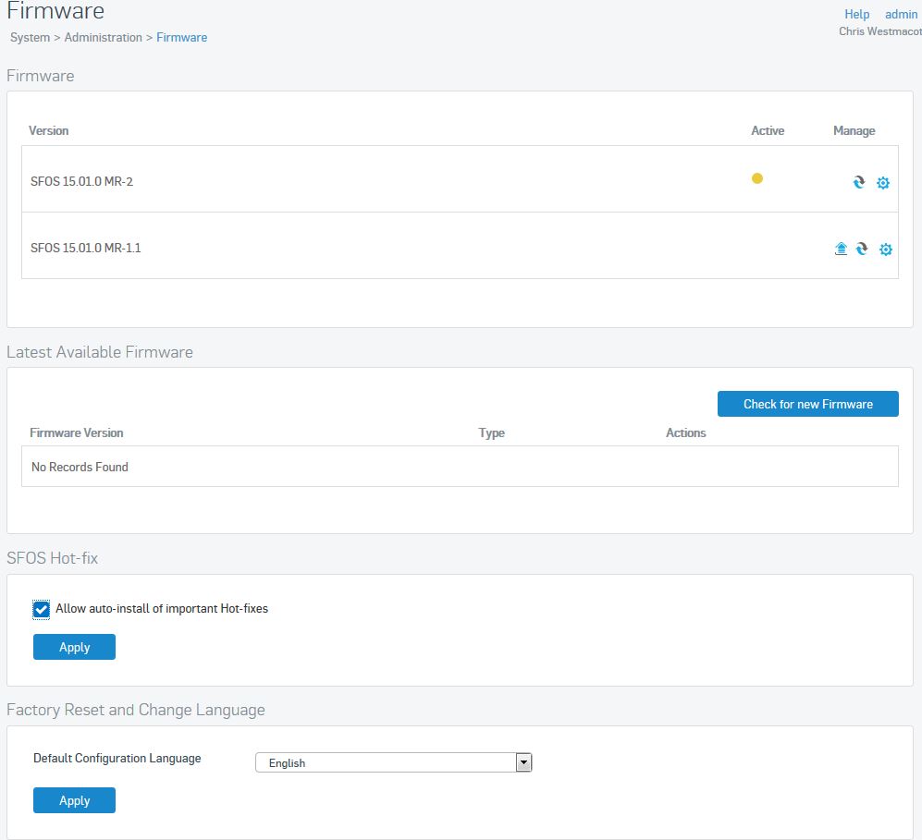The width and height of the screenshot is (922, 840).
Task: Click the Active column header
Action: pos(768,130)
